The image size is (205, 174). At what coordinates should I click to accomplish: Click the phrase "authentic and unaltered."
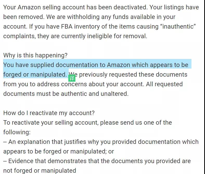(95, 94)
